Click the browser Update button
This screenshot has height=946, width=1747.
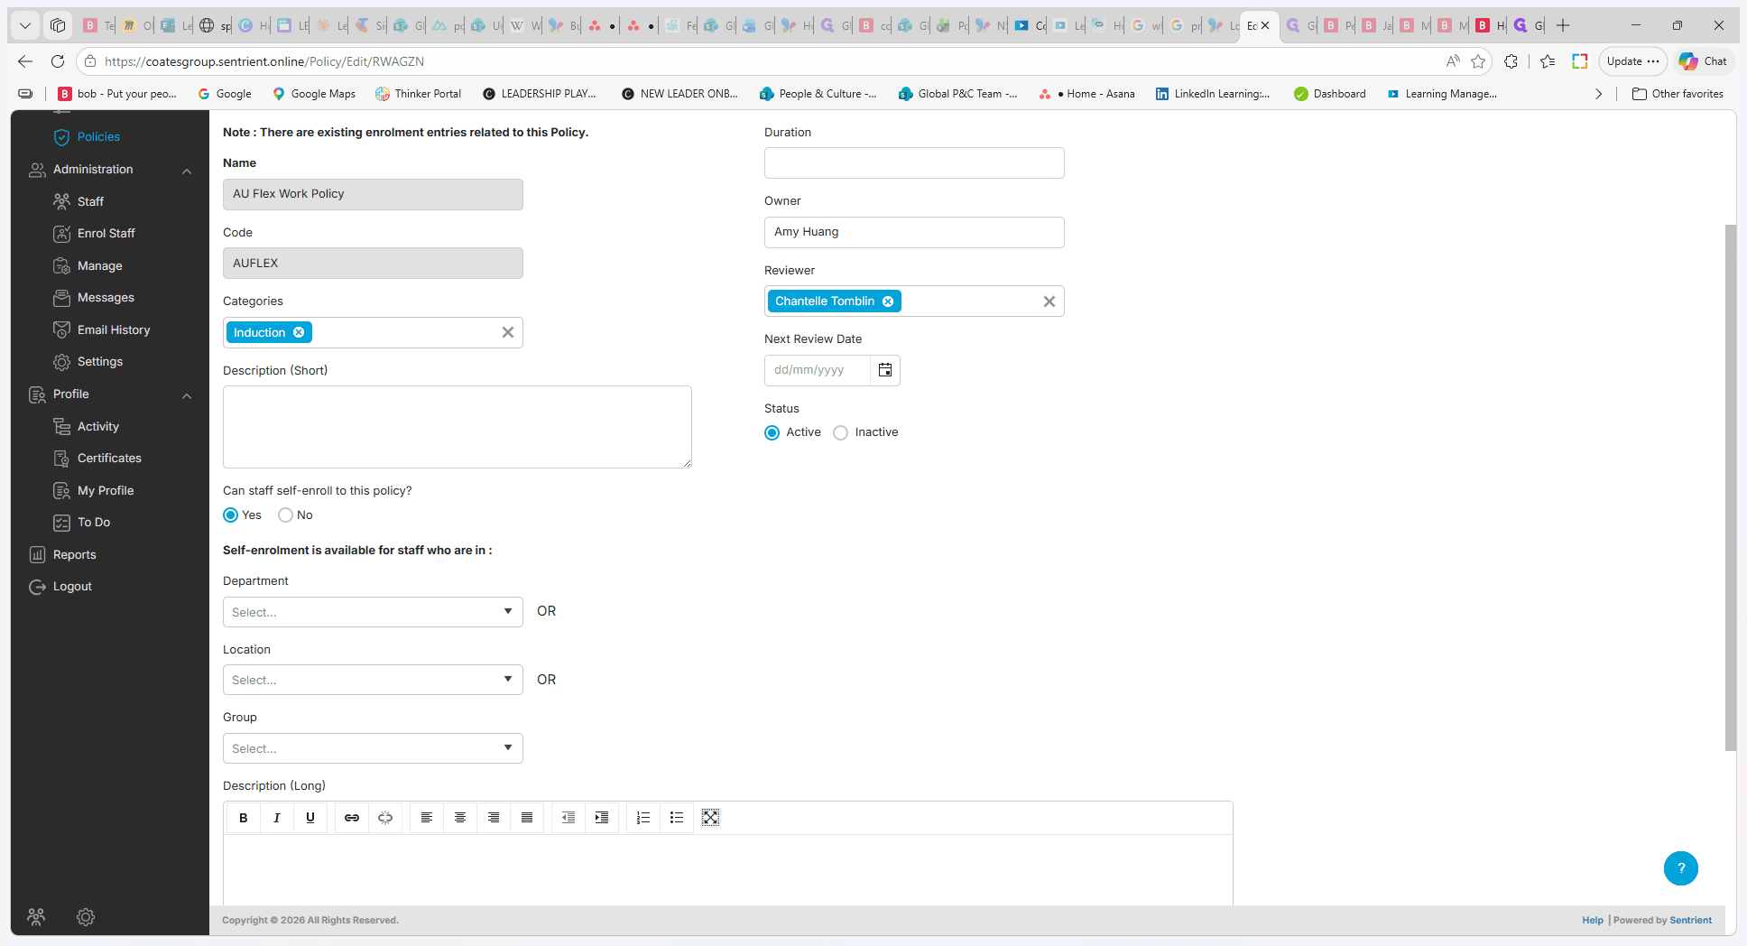pos(1632,61)
